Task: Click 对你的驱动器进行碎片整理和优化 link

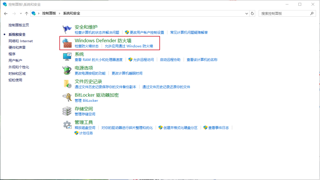Action: tap(127, 128)
